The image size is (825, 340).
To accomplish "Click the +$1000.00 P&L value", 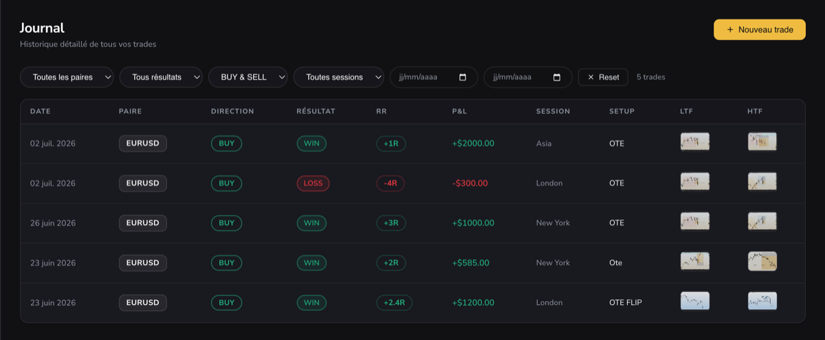I will pos(473,223).
